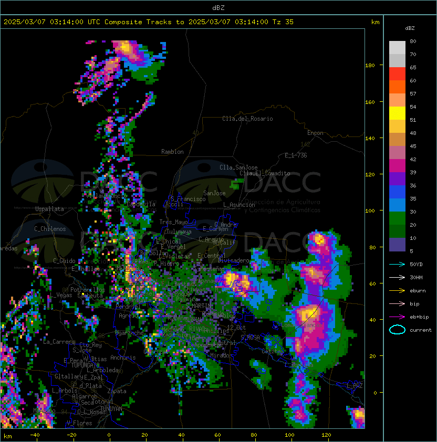Click the light gray 80 dBZ color swatch
Screen dimensions: 437x442
[x=397, y=47]
